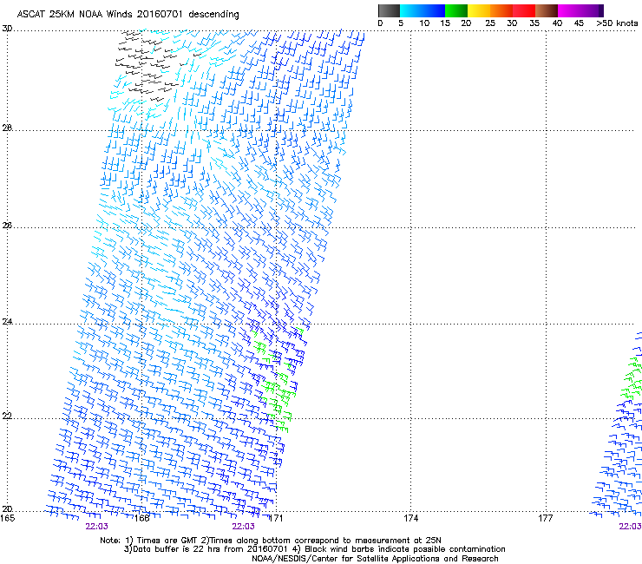Click the purple 22:03 time between 165 and 168
The image size is (642, 564).
tap(96, 527)
